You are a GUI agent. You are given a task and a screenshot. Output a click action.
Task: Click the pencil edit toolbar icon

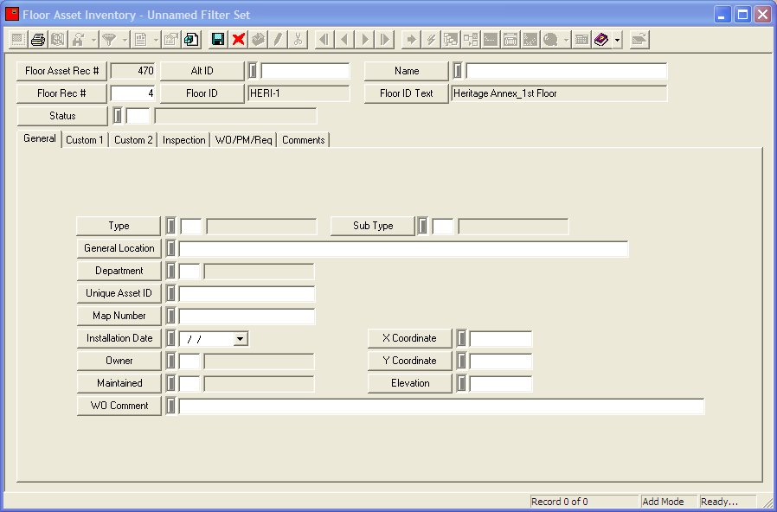pos(278,40)
